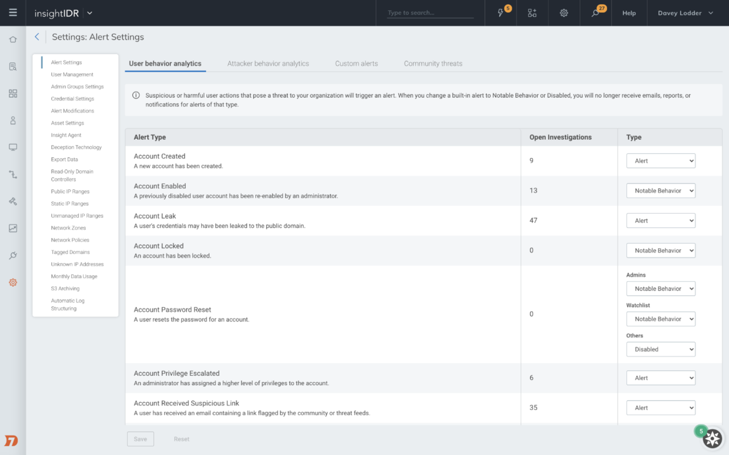The image size is (729, 455).
Task: Click the Reset button
Action: [181, 439]
